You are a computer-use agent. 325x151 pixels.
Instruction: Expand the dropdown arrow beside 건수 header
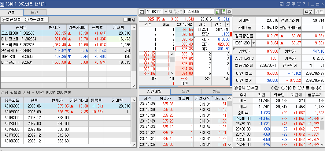(x=227, y=24)
